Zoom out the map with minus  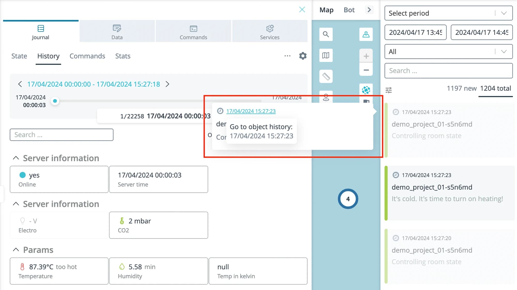(x=366, y=70)
